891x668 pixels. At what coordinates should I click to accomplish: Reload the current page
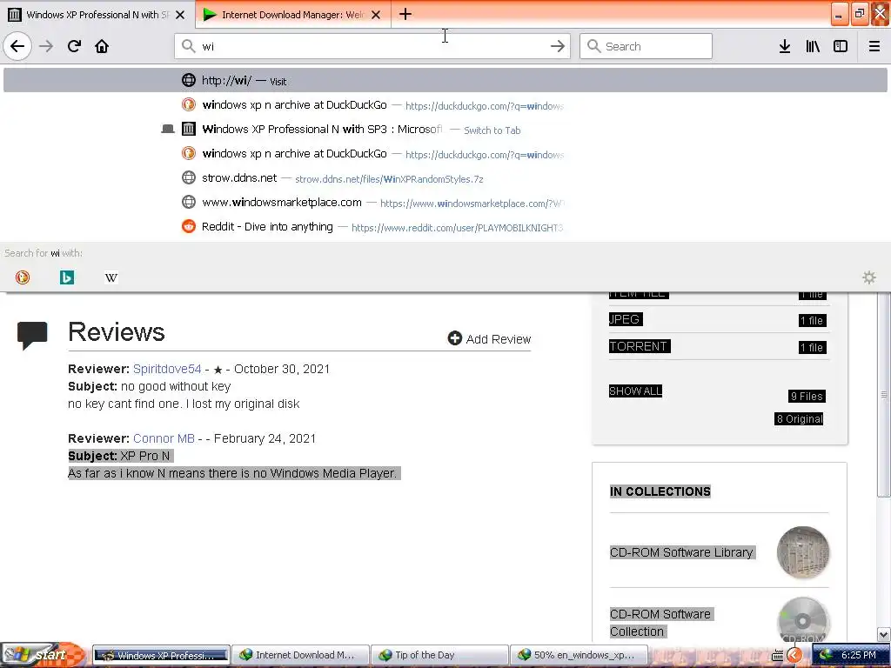pyautogui.click(x=74, y=46)
